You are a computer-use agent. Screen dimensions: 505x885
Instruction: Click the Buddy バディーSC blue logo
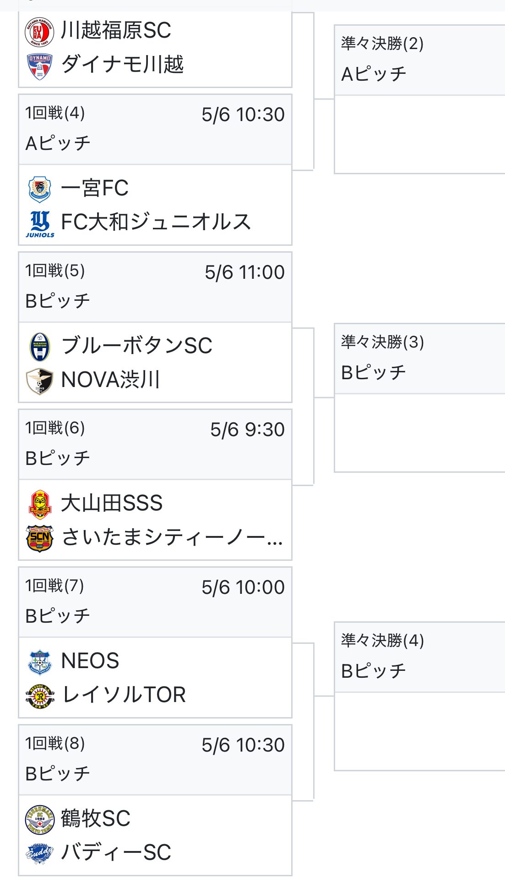pos(40,854)
